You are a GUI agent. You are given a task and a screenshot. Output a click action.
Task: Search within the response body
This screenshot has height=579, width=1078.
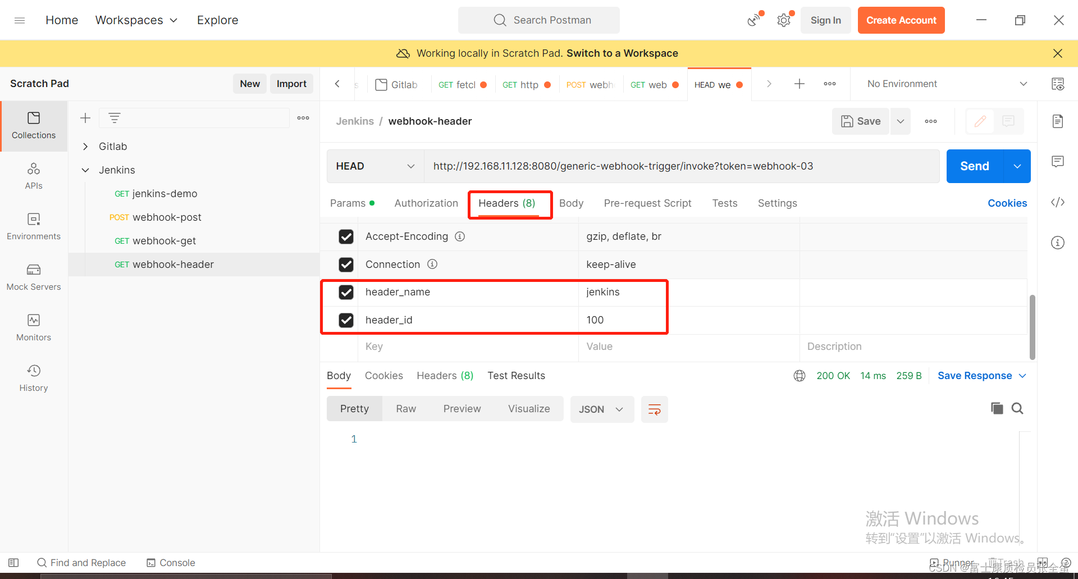pos(1017,408)
